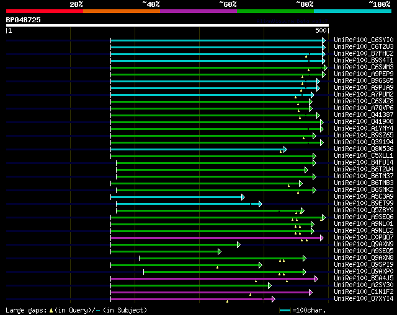Click the purple ~60% identity legend segment
The image size is (397, 315).
[x=198, y=11]
